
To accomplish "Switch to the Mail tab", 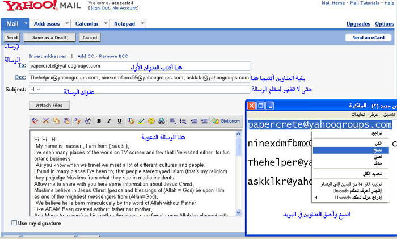I will coord(12,24).
